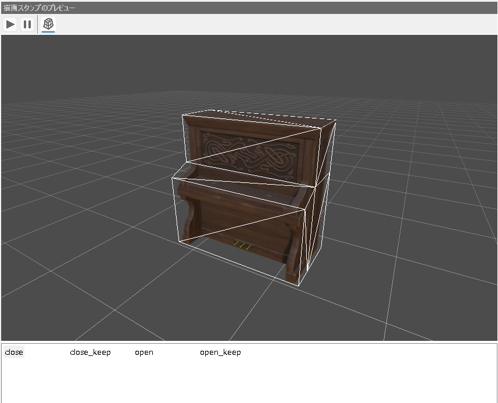Image resolution: width=498 pixels, height=403 pixels.
Task: Select the 'close_keep' animation entry
Action: coord(90,352)
